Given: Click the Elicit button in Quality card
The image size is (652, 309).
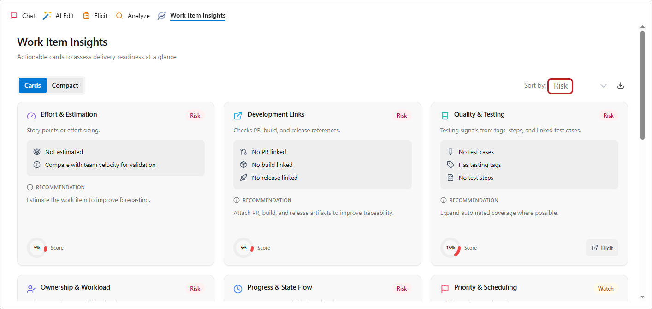Looking at the screenshot, I should point(602,248).
